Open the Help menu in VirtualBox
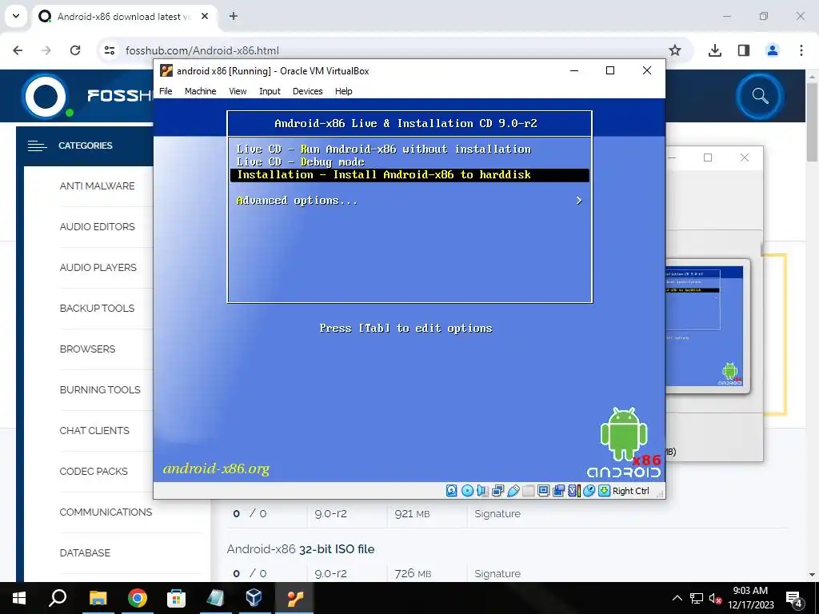The width and height of the screenshot is (819, 614). pos(344,91)
